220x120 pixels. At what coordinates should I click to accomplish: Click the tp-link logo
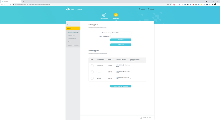tap(70, 9)
